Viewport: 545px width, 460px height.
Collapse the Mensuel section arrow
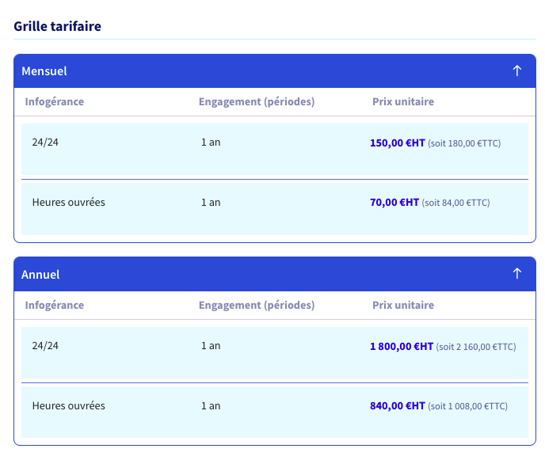click(516, 71)
